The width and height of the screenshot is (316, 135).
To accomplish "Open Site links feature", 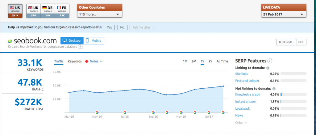I will 241,74.
